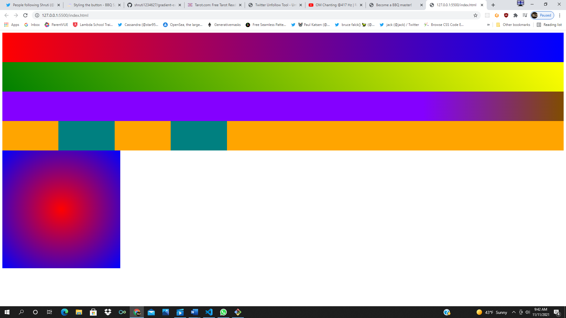Click the uBlock shield extension icon
The width and height of the screenshot is (566, 318).
(506, 15)
